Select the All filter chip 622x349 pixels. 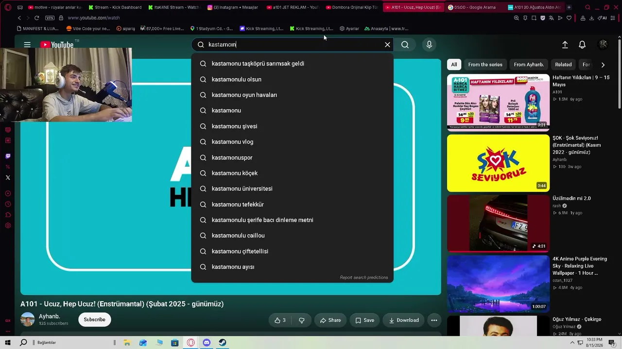454,64
